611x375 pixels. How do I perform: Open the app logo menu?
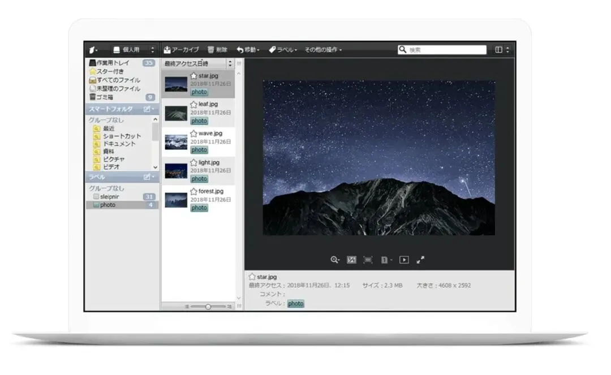pyautogui.click(x=93, y=50)
